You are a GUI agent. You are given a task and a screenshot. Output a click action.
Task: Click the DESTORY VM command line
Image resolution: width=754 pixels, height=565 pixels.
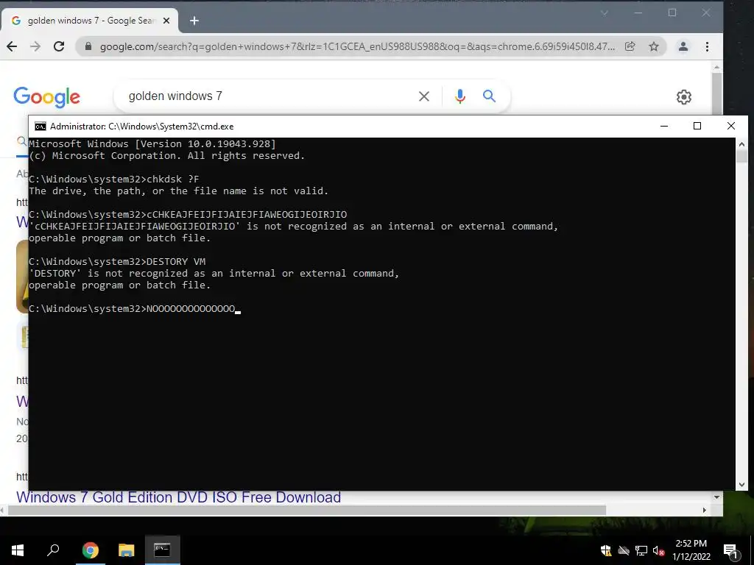117,262
